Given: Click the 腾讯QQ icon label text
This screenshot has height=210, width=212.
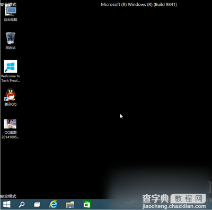Looking at the screenshot, I should 11,104.
